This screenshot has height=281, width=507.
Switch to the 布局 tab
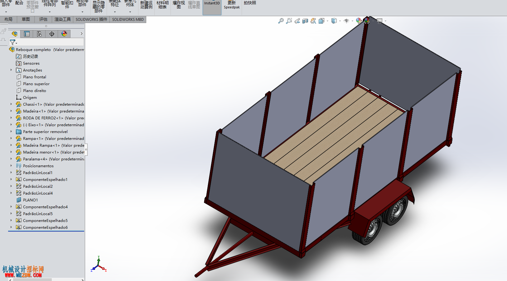8,19
